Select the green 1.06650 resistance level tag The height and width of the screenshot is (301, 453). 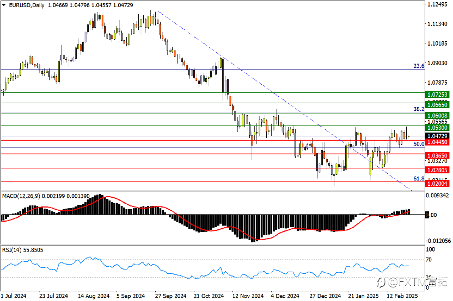coord(437,105)
